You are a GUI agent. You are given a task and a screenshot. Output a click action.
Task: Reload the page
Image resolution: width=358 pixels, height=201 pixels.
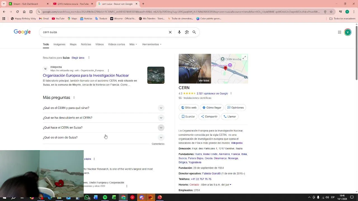[17, 12]
